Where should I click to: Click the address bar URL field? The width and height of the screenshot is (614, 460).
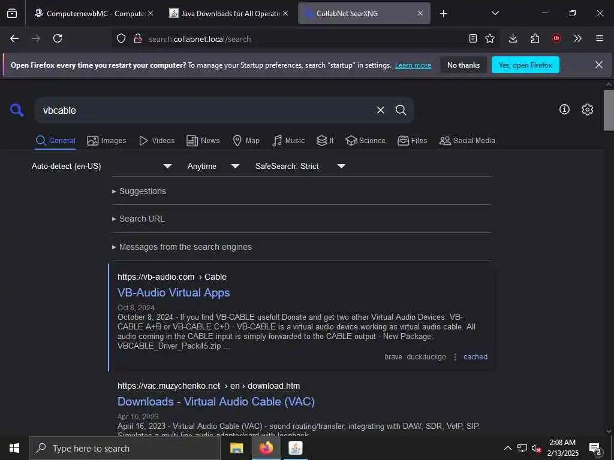pos(290,39)
